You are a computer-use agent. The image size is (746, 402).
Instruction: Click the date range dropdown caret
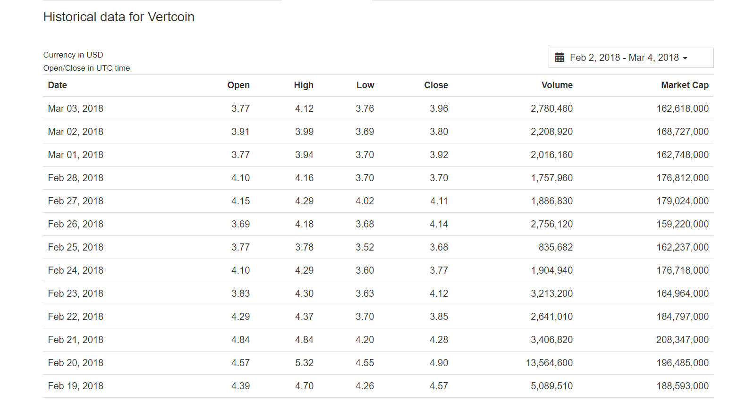(x=685, y=58)
